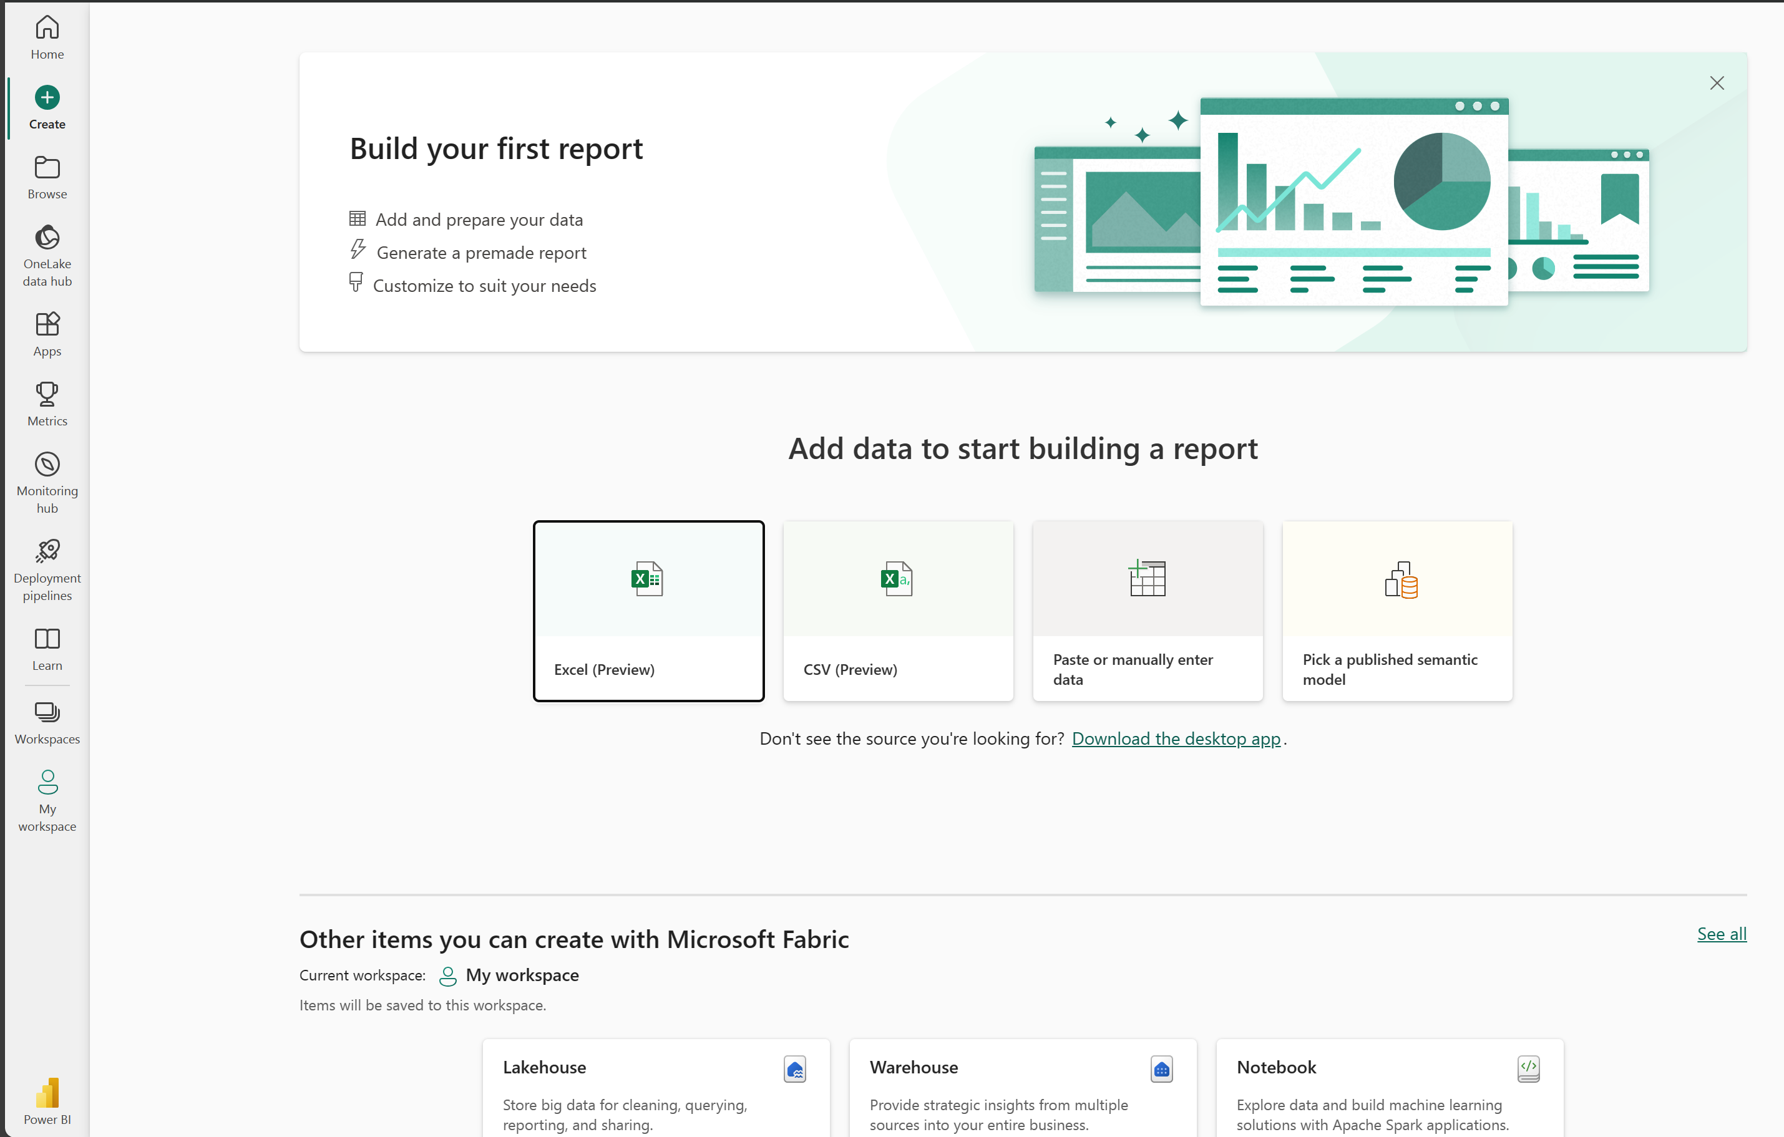Select the Warehouse creation tile
1784x1137 pixels.
[1022, 1091]
